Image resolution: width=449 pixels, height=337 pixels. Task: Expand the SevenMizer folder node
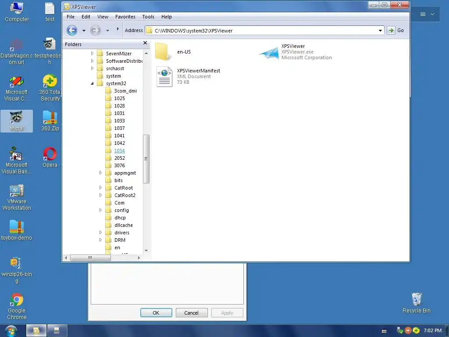click(92, 53)
